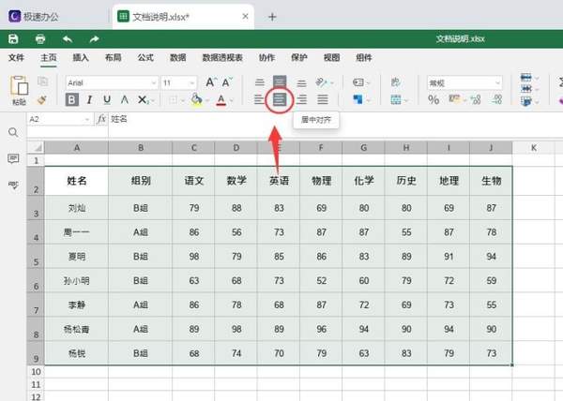Click the save icon in title bar
Image resolution: width=563 pixels, height=401 pixels.
tap(13, 38)
